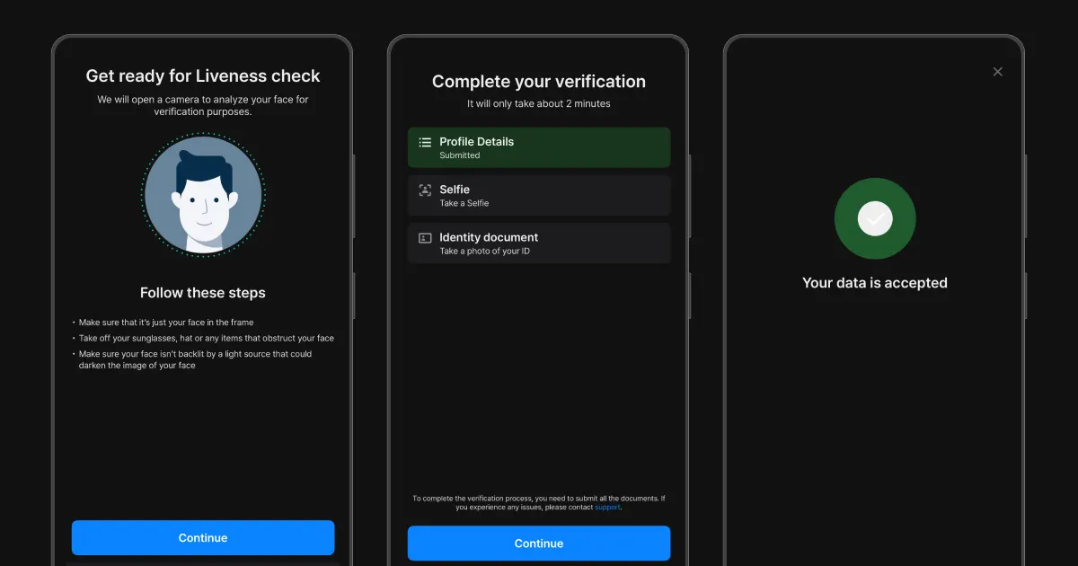Click the Your data is accepted text
Viewport: 1078px width, 566px height.
pyautogui.click(x=875, y=283)
